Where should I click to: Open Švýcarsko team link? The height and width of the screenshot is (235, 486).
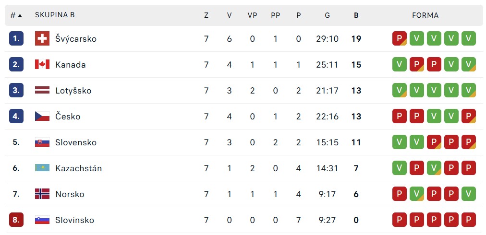coord(76,39)
